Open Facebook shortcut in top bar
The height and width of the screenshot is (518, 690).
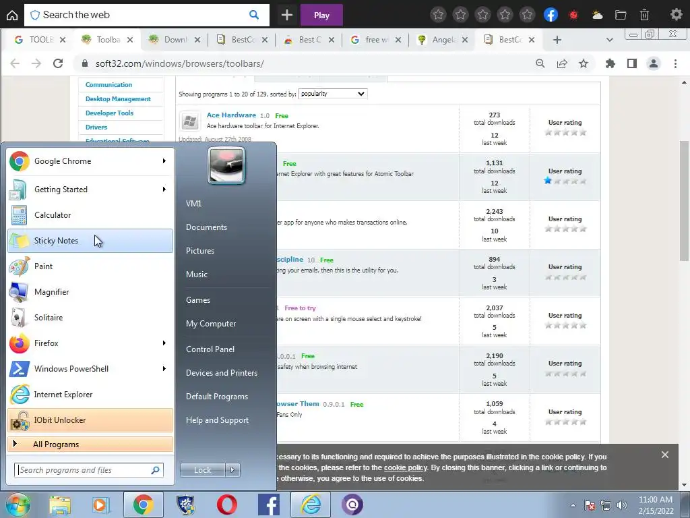[551, 15]
